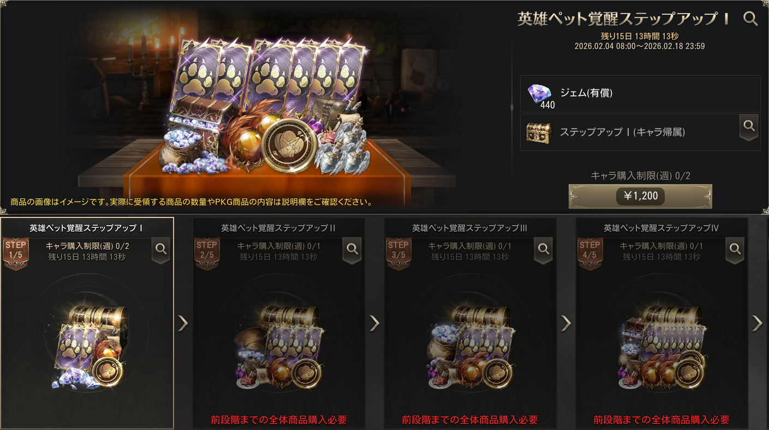Open details magnifier on Step 4/5 card
The width and height of the screenshot is (769, 430).
click(x=735, y=250)
